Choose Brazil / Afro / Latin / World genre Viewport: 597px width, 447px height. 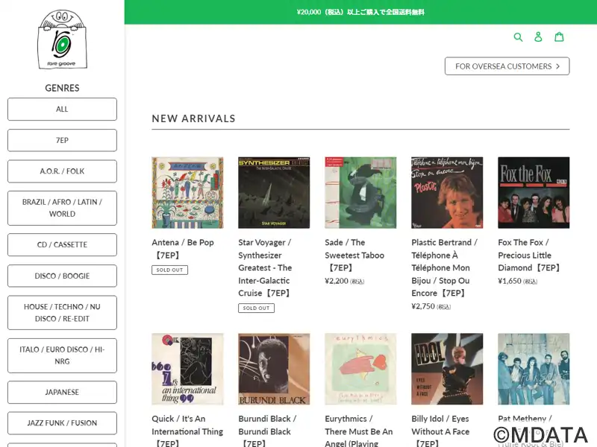(x=62, y=208)
